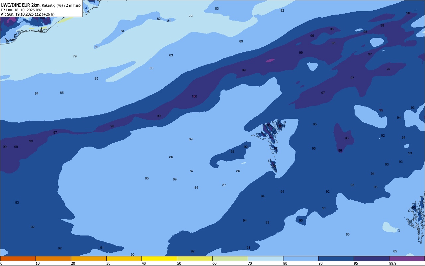
Task: Select the golden 30–40 legend swatch
Action: 124,258
